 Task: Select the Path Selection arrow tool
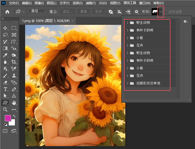click(x=5, y=96)
